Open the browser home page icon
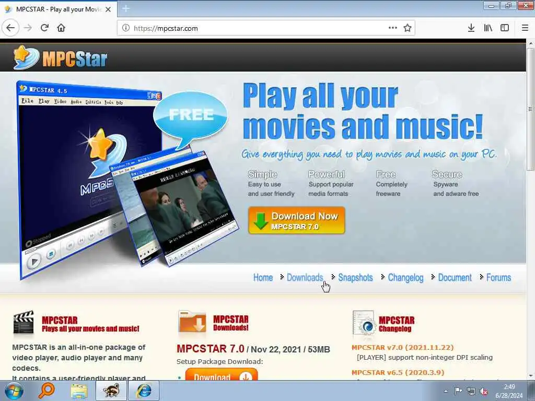This screenshot has width=535, height=401. point(61,28)
